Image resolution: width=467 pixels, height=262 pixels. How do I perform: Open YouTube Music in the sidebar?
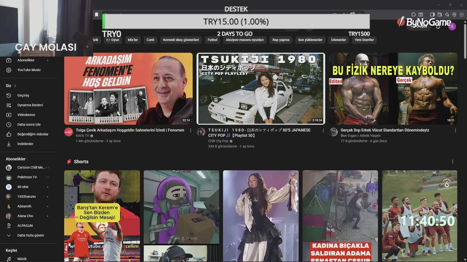click(28, 70)
